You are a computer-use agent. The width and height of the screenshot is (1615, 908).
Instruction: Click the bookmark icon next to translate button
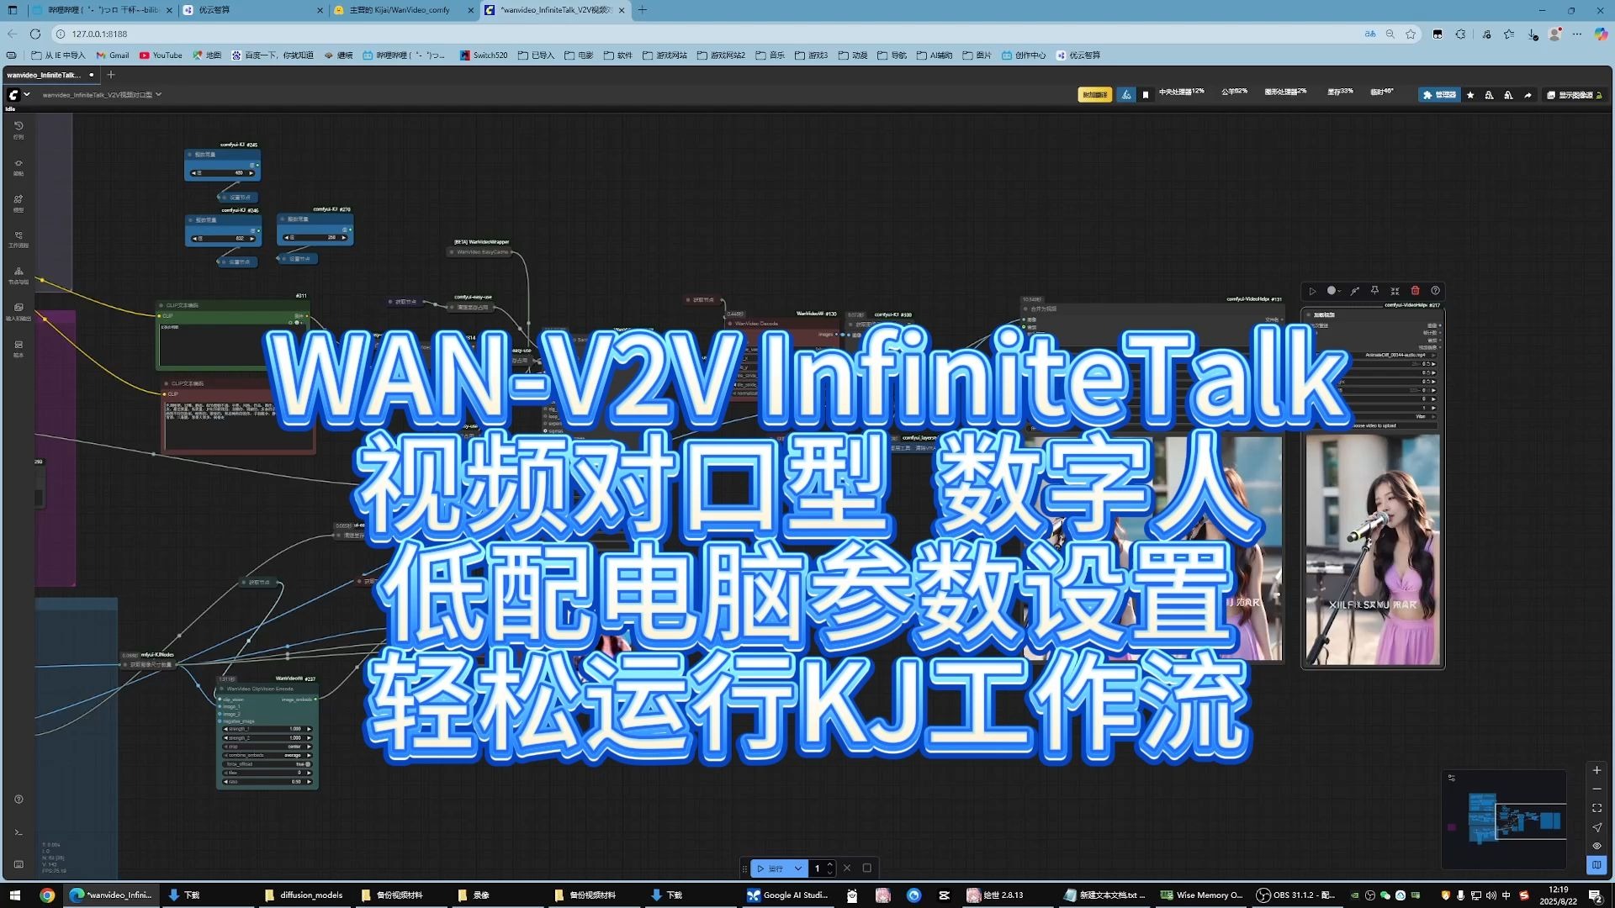coord(1145,95)
